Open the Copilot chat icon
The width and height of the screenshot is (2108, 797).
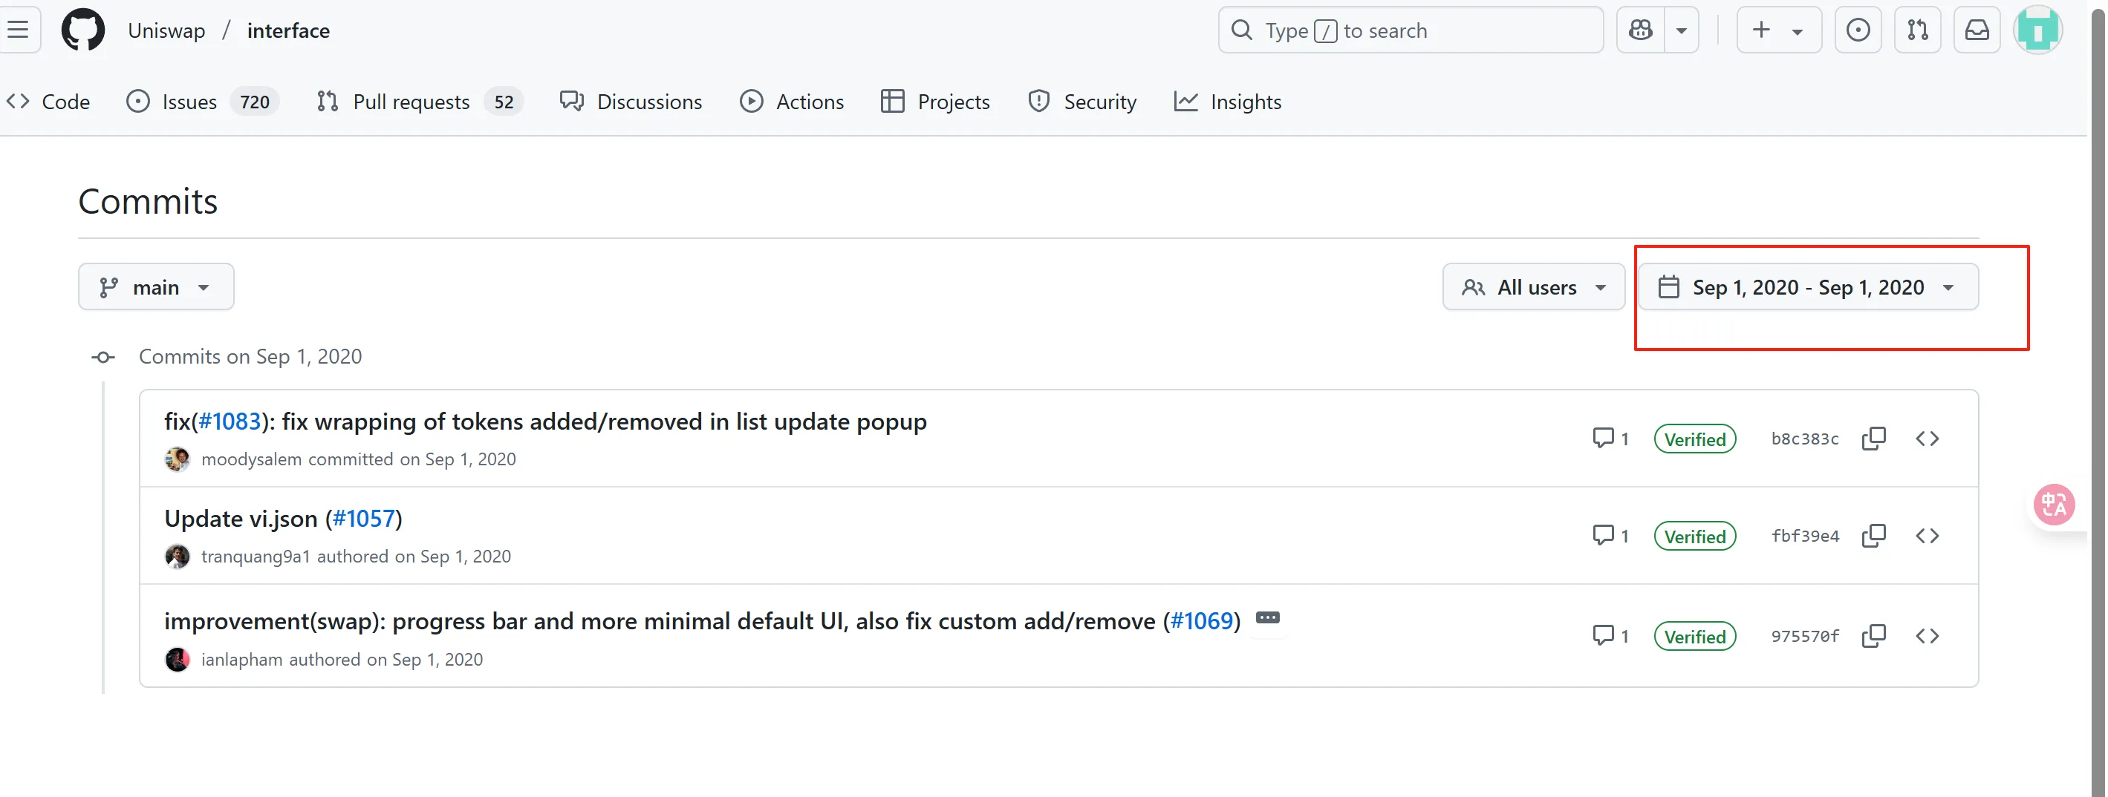click(1640, 30)
